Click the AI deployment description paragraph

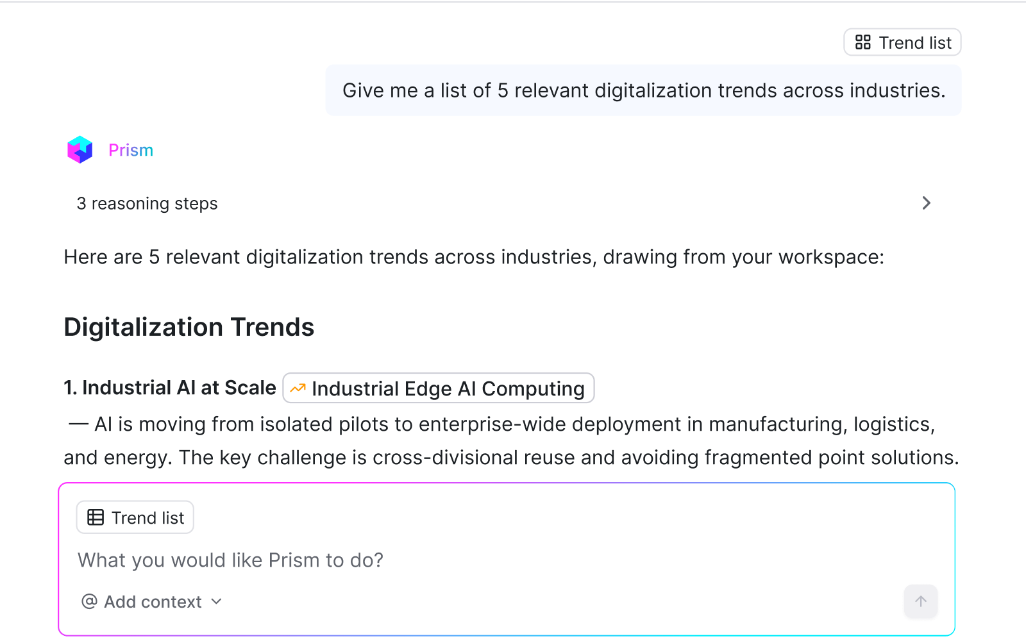click(511, 441)
